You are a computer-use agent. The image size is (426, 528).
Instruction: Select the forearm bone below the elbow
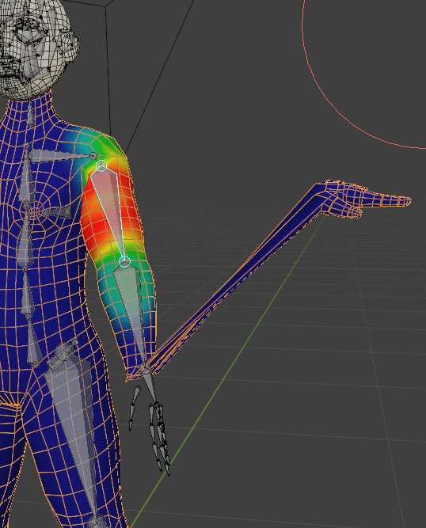click(x=132, y=313)
